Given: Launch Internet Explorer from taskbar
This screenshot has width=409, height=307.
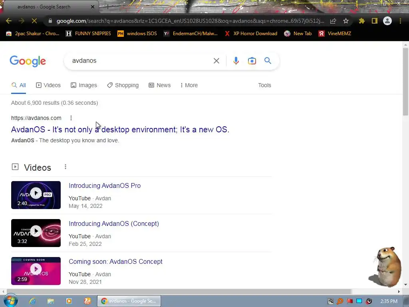Looking at the screenshot, I should point(32,301).
